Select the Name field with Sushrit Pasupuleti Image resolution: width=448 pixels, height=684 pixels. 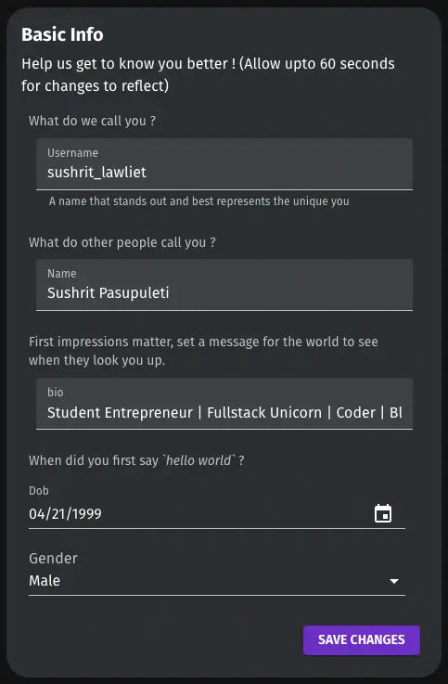[224, 285]
